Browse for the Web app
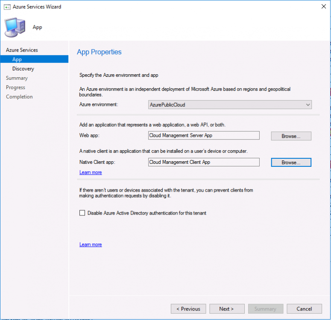Screen dimensions: 331x320 (291, 136)
